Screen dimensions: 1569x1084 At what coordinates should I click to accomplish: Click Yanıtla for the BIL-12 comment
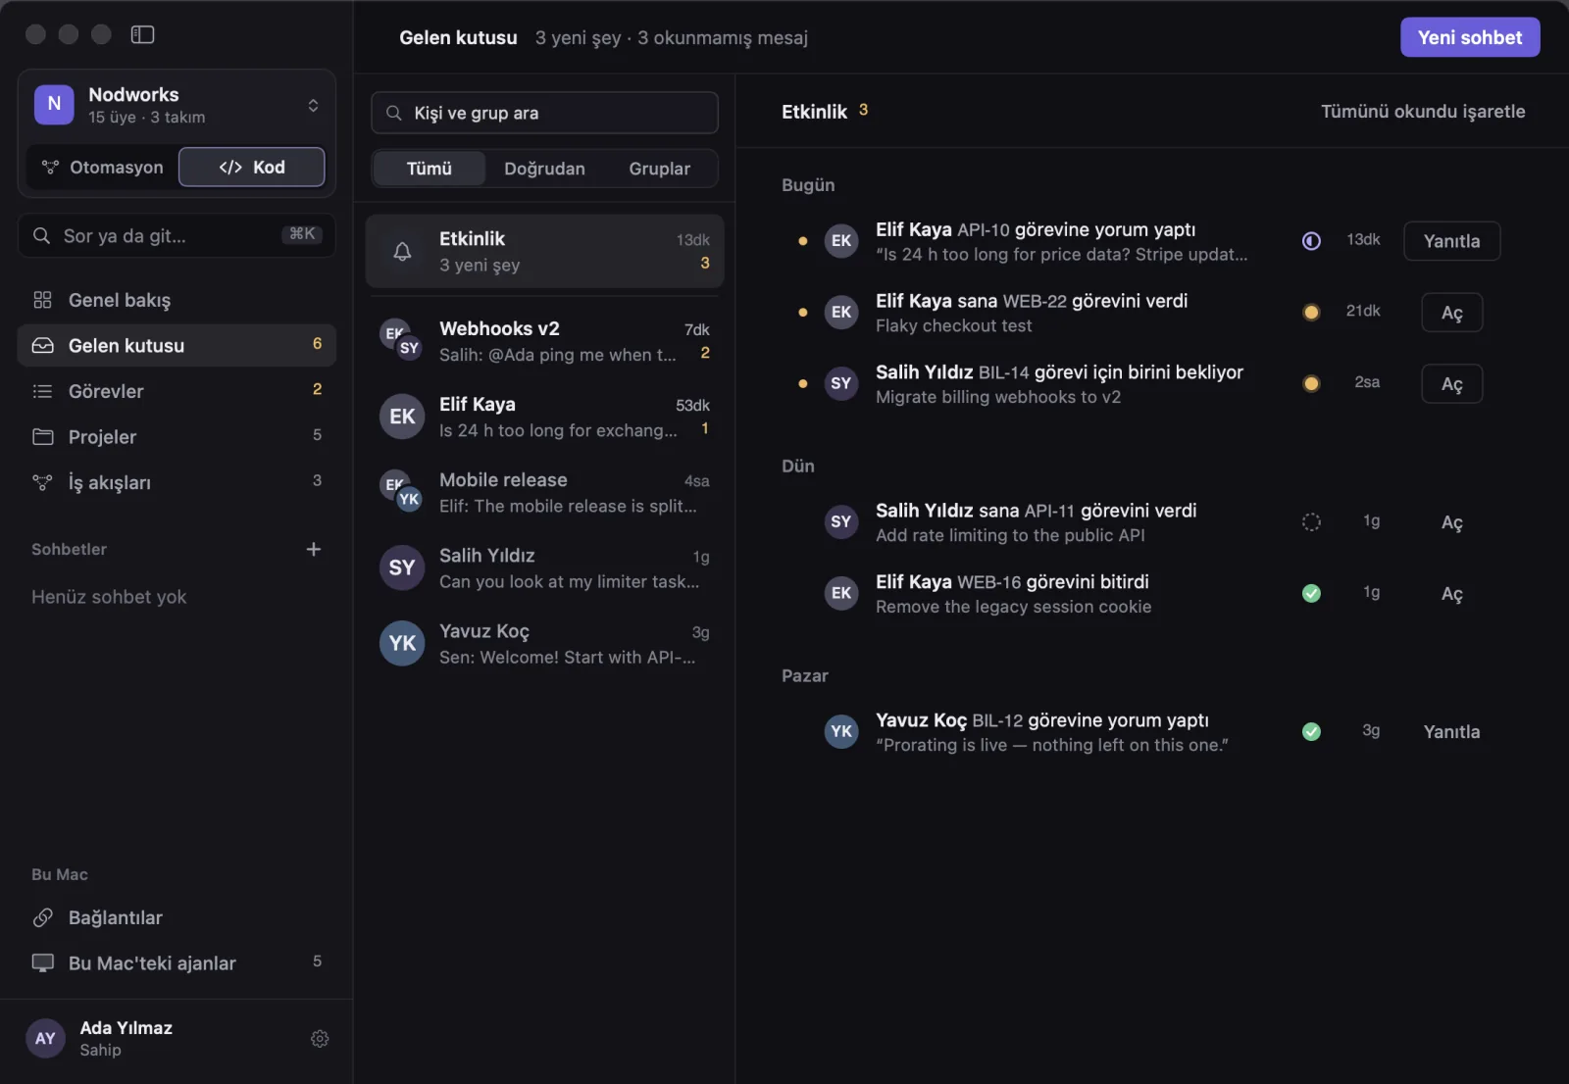1452,732
